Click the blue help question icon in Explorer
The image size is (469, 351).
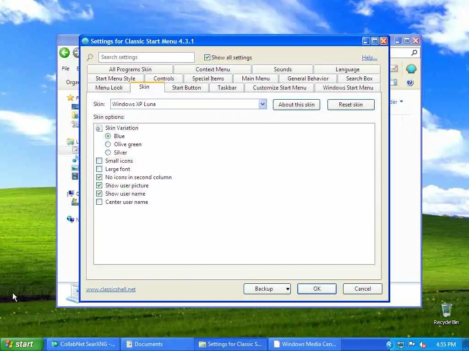tap(410, 83)
